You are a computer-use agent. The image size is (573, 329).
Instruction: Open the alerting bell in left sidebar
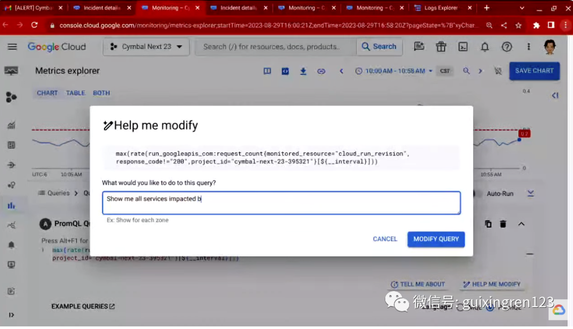(11, 245)
